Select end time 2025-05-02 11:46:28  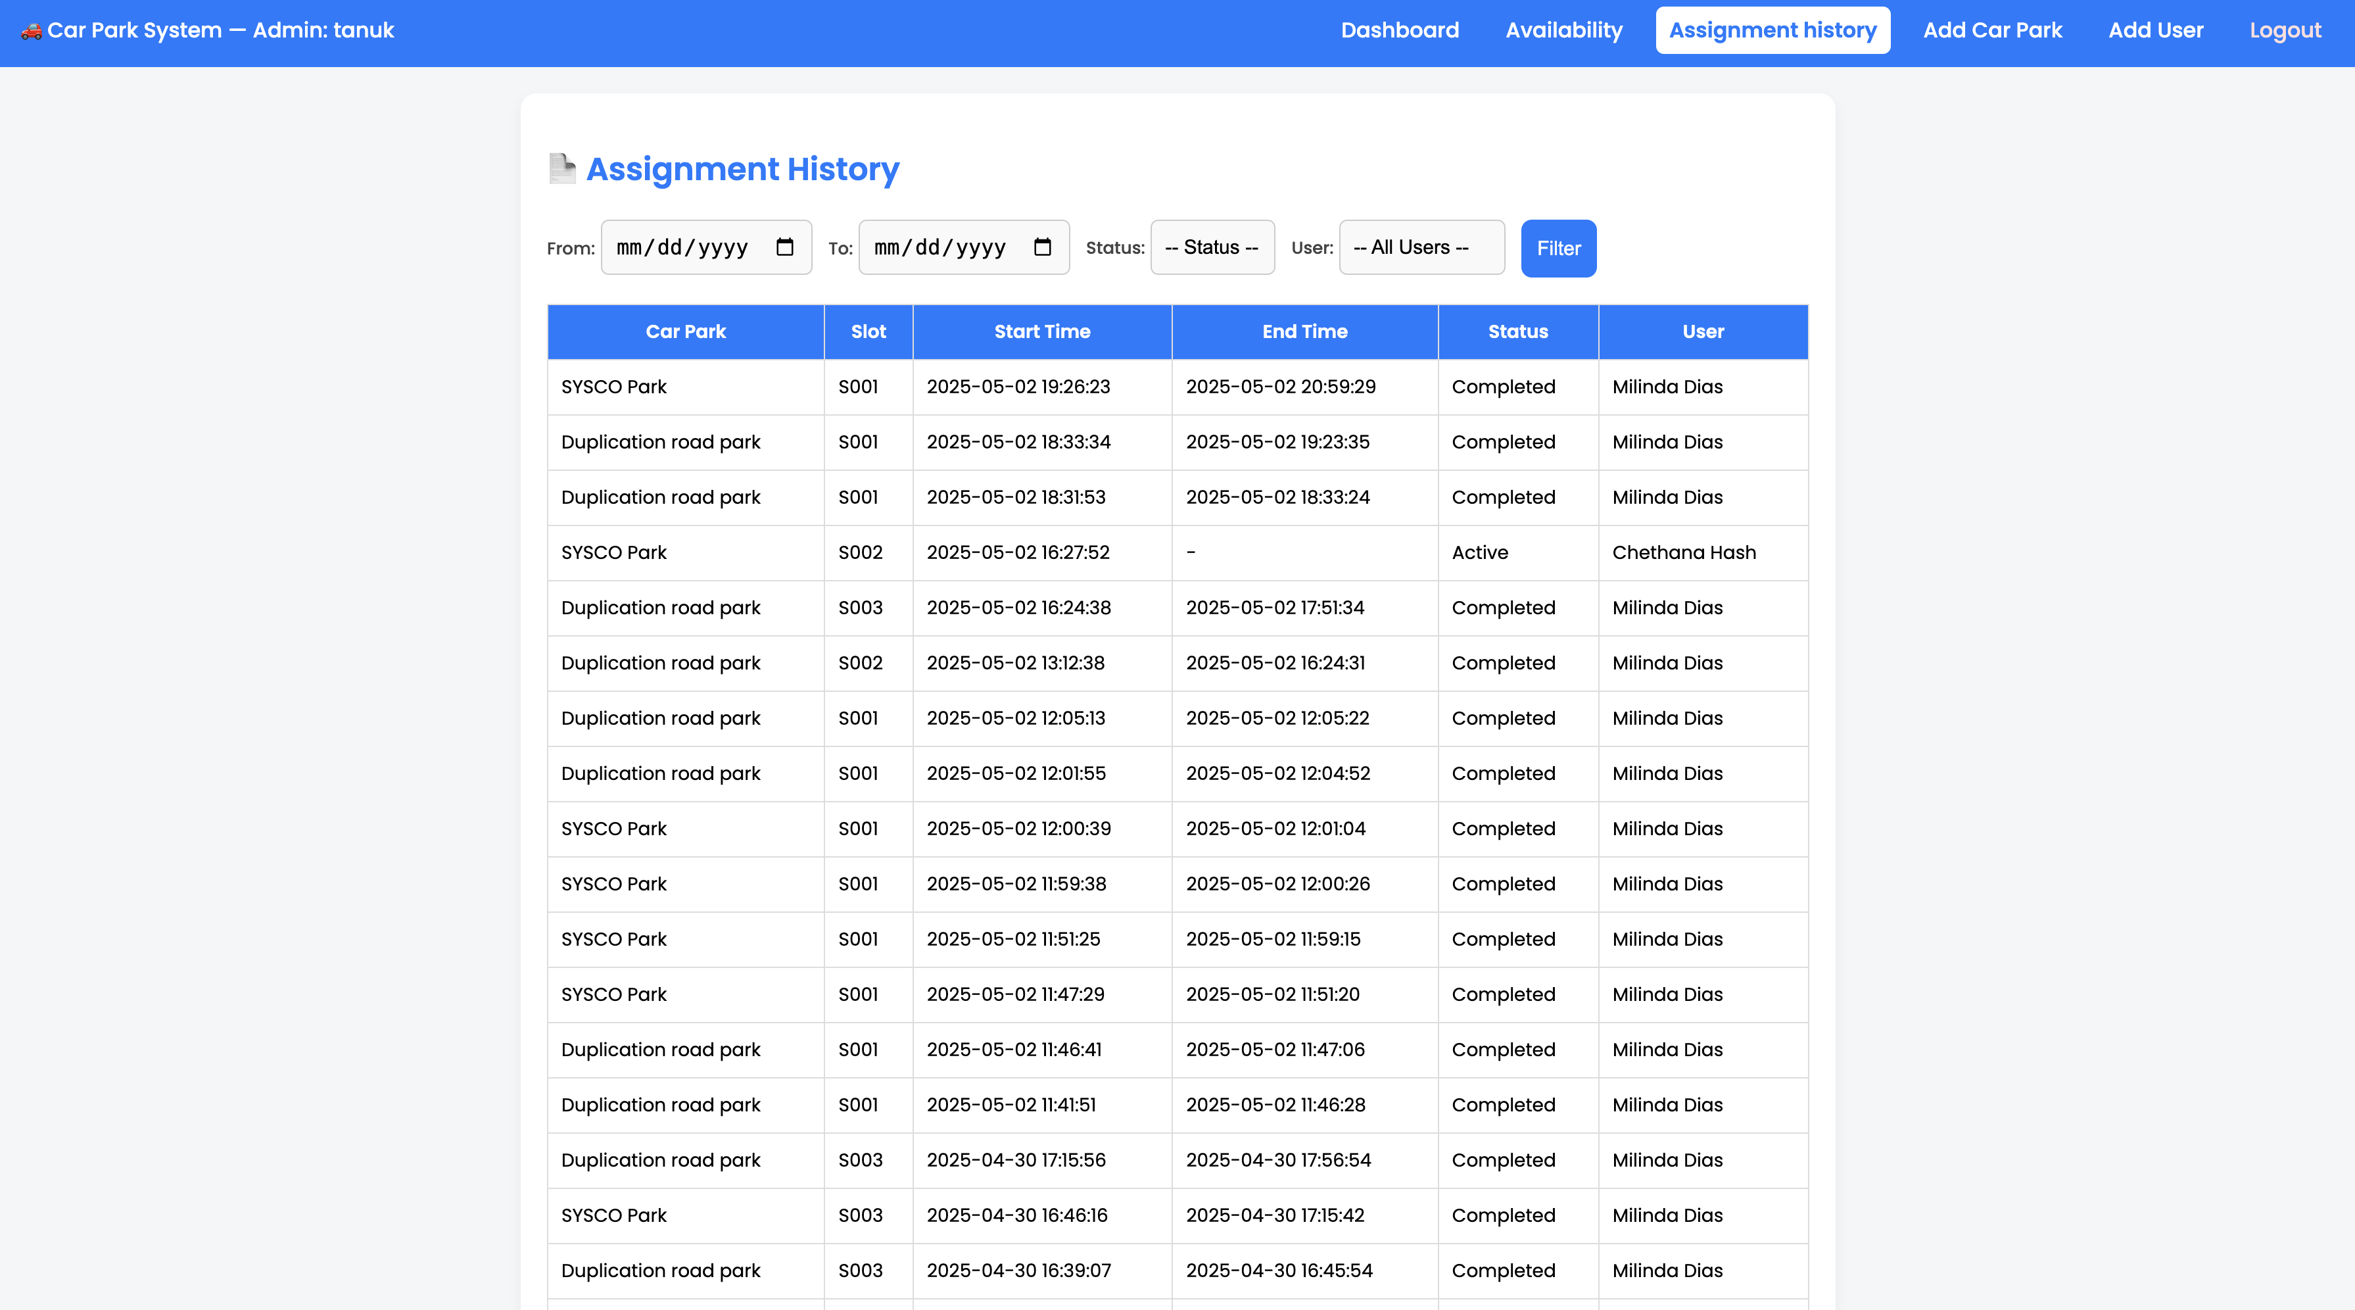coord(1275,1105)
